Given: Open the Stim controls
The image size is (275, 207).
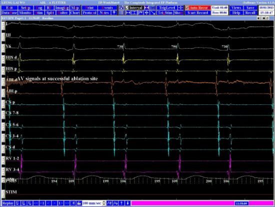Looking at the screenshot, I should coord(39,13).
